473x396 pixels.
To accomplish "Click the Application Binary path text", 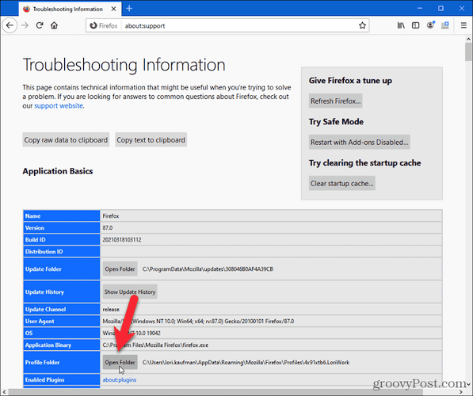I will [x=155, y=345].
